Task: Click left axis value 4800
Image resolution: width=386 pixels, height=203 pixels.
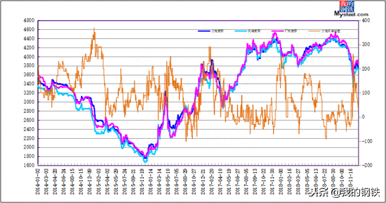Action: 29,21
